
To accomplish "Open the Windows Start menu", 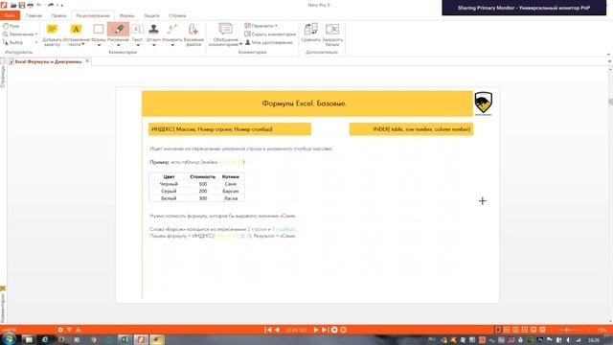I will pyautogui.click(x=9, y=339).
